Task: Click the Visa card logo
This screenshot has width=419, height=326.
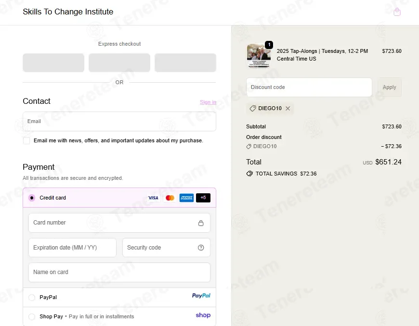Action: [153, 198]
